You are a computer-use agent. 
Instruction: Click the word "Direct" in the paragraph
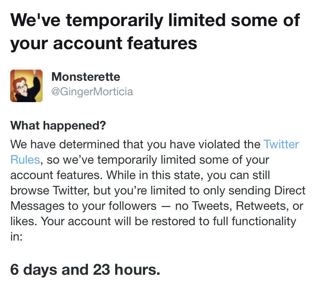pyautogui.click(x=290, y=191)
